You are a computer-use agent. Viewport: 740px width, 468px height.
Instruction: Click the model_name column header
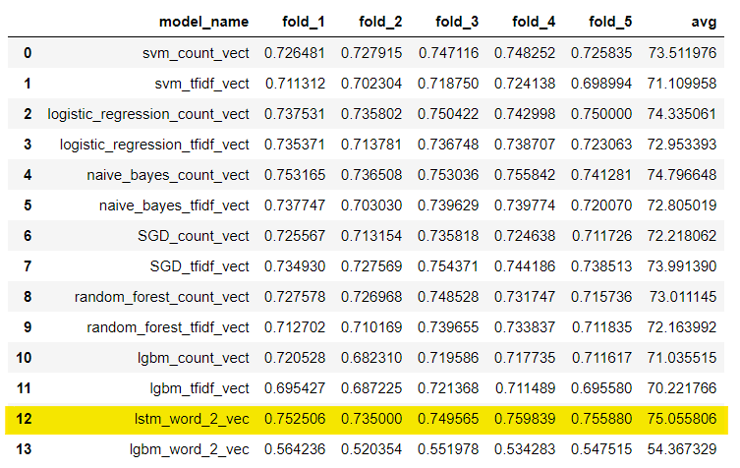pos(203,22)
